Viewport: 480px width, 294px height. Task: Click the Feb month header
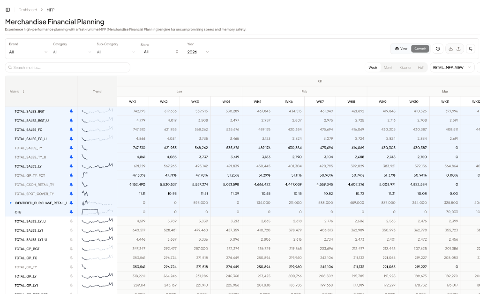304,92
